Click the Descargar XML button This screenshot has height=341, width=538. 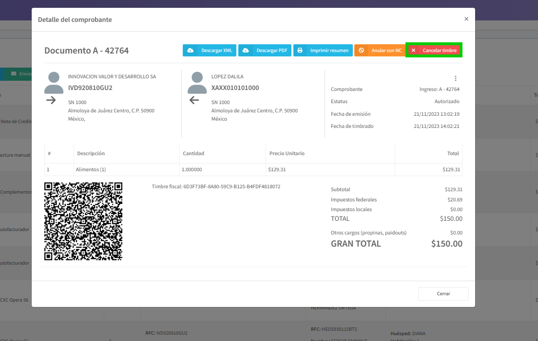point(209,50)
